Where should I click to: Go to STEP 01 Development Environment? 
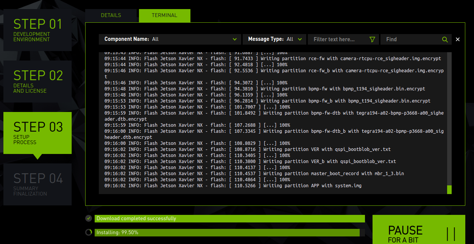pos(37,30)
